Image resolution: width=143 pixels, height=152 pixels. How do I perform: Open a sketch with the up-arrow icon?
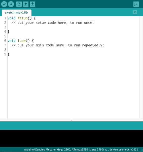pos(26,4)
